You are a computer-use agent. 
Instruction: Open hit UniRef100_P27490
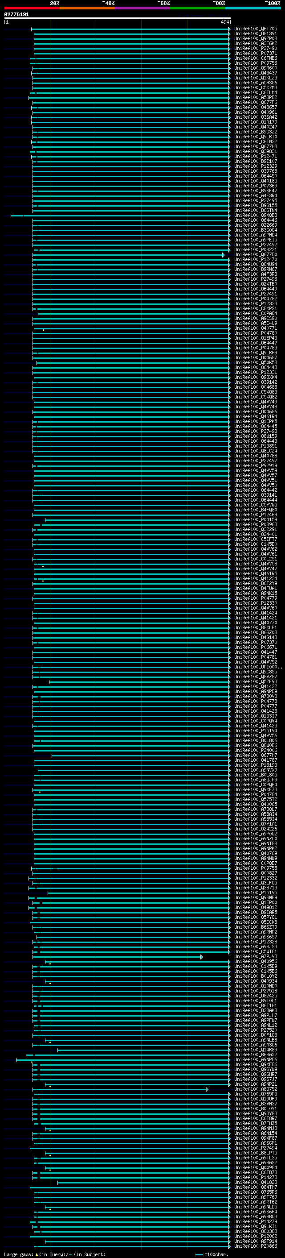(x=256, y=48)
